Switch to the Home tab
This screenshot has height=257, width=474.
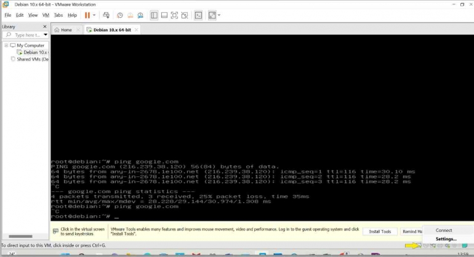point(63,30)
